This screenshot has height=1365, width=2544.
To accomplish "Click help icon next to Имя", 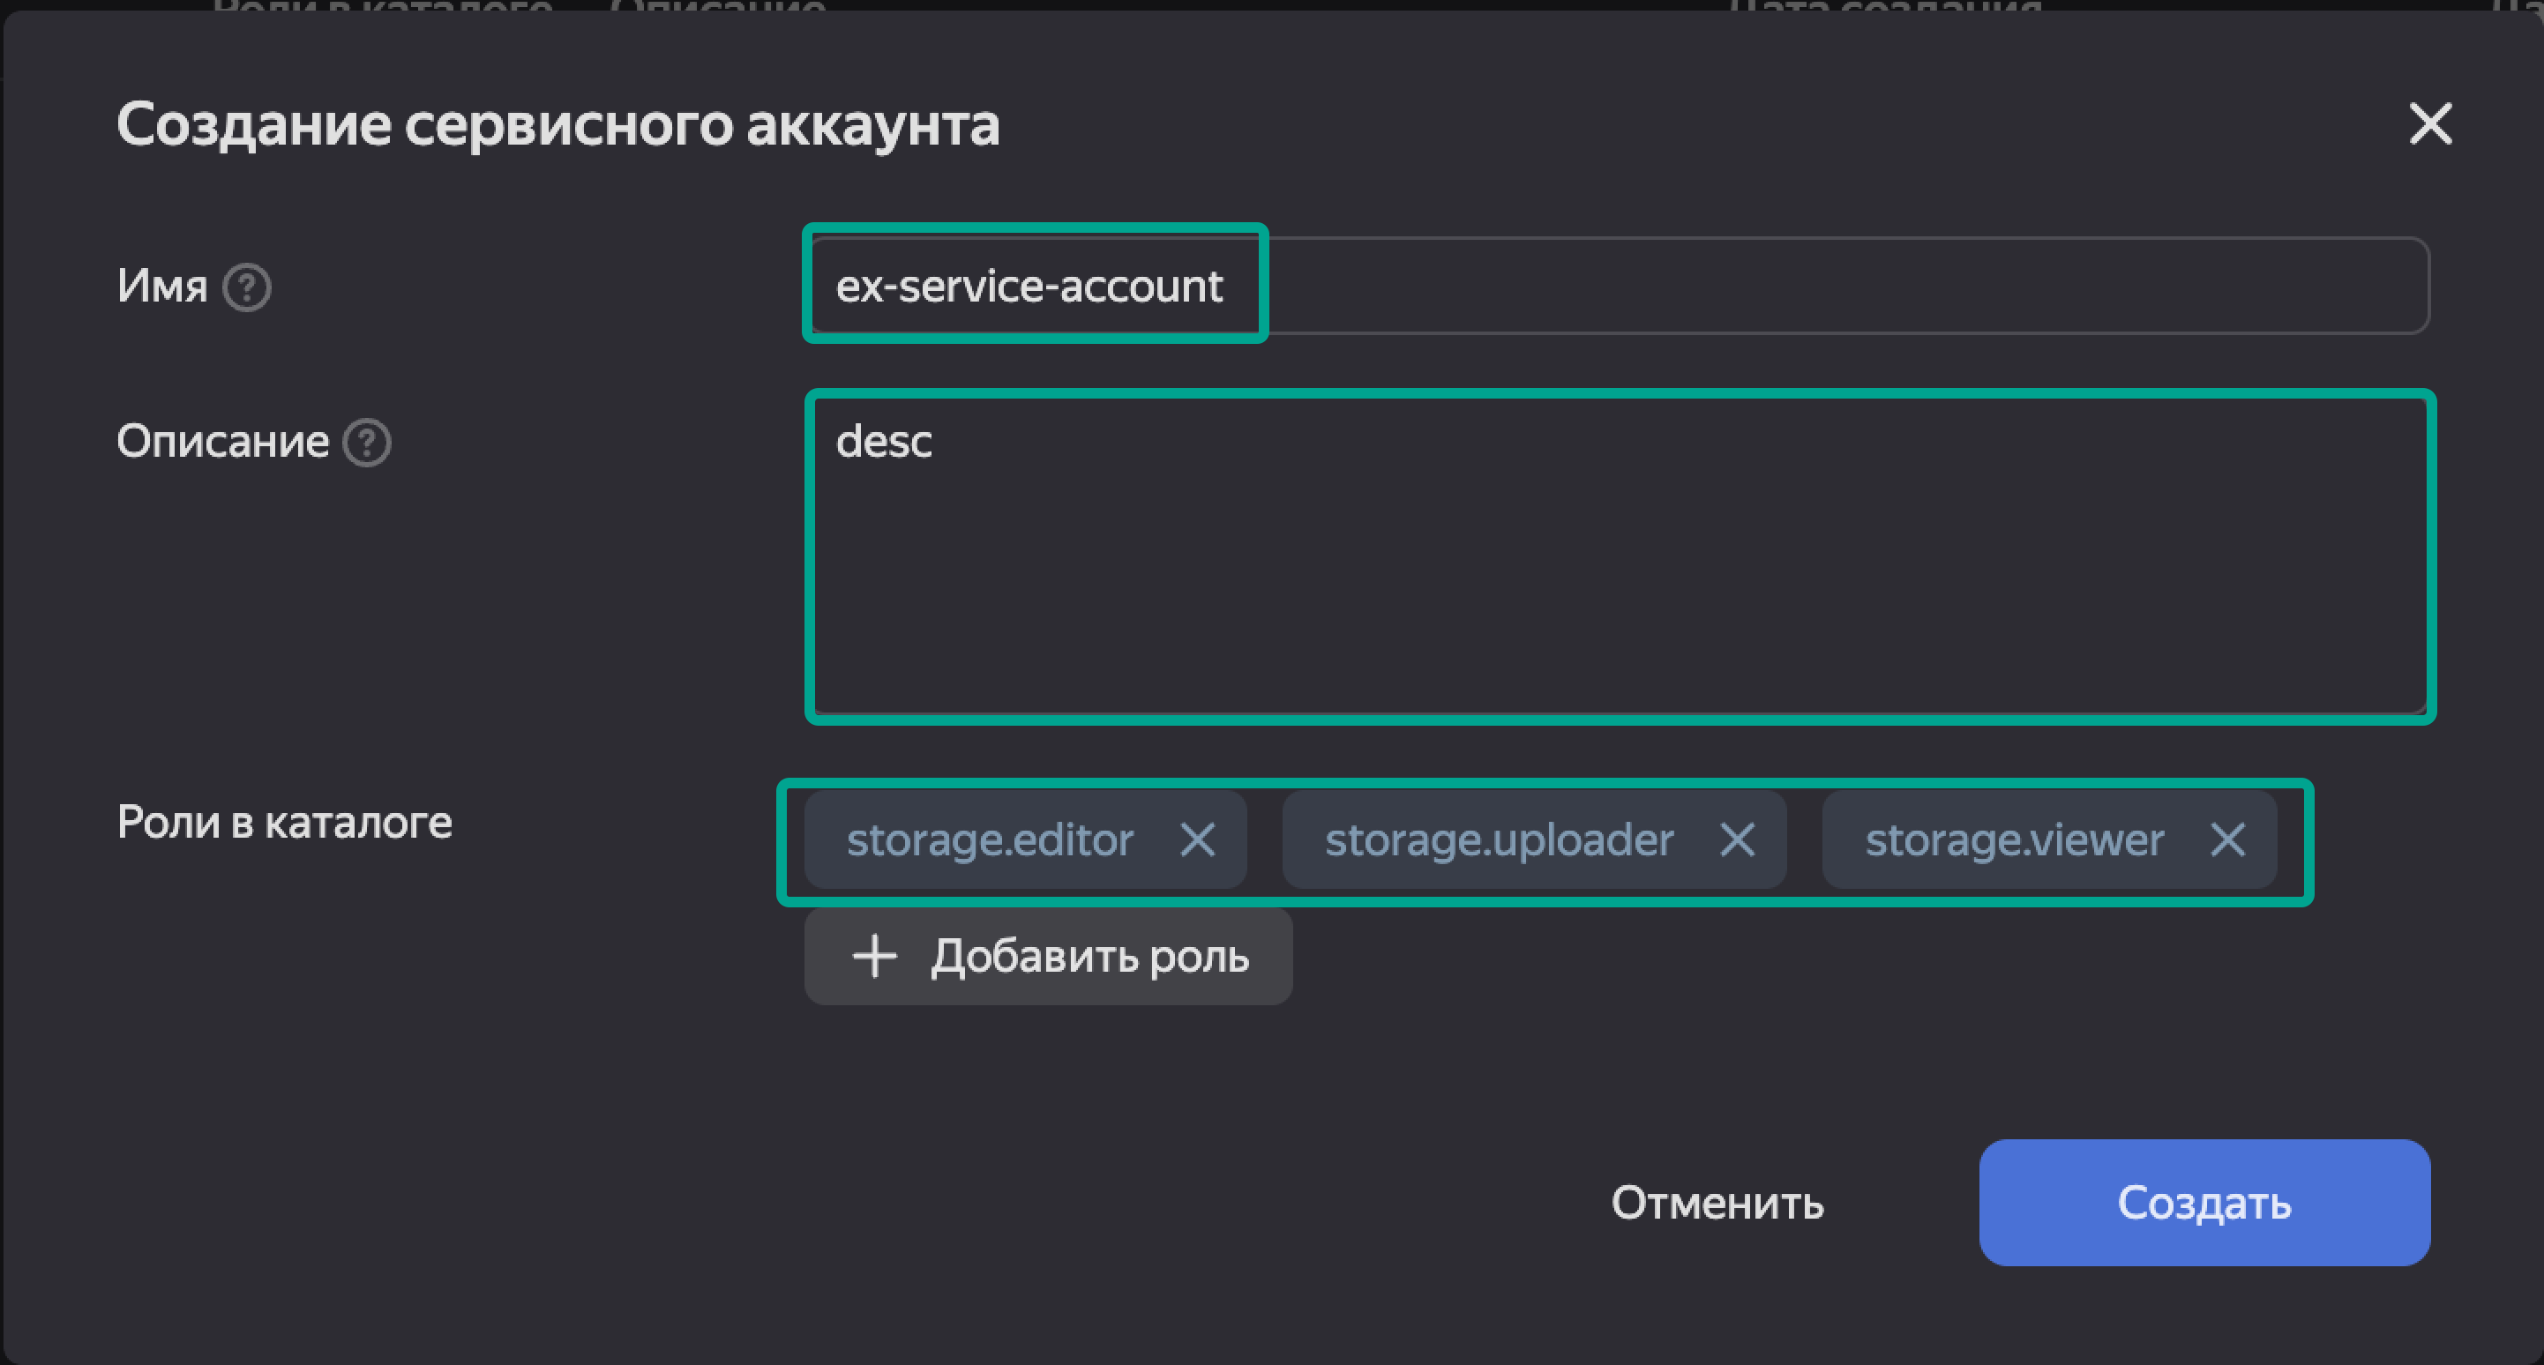I will click(x=246, y=288).
